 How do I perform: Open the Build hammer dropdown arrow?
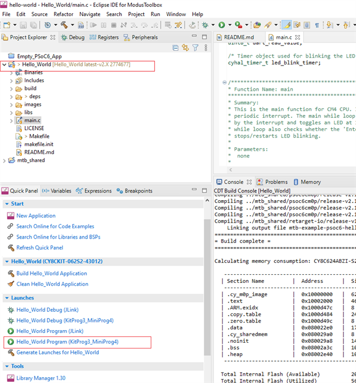click(x=72, y=25)
